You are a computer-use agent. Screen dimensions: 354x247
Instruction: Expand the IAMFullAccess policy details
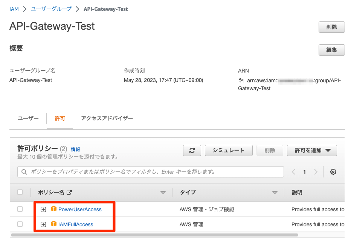(x=43, y=224)
